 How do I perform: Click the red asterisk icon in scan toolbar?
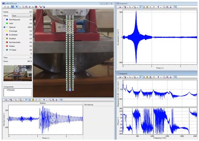(36, 7)
